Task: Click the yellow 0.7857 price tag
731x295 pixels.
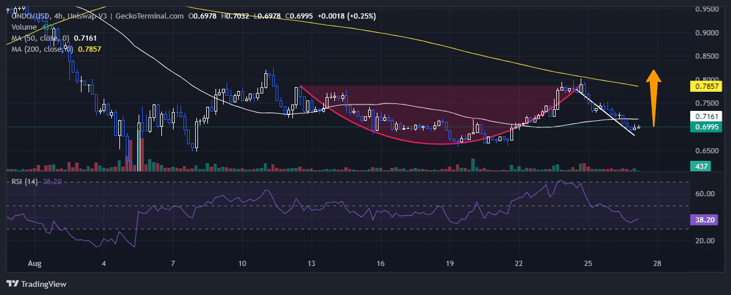Action: (706, 86)
